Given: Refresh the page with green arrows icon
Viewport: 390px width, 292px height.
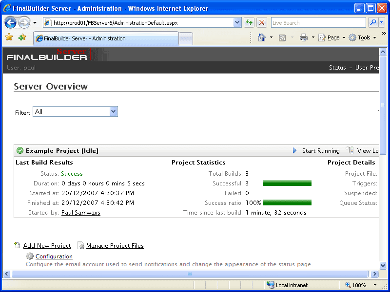Looking at the screenshot, I should click(x=249, y=23).
